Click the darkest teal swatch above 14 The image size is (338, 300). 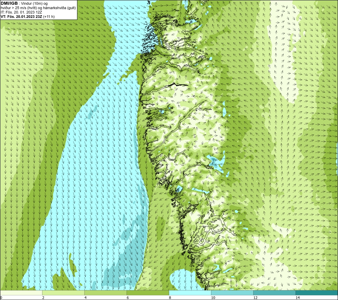[317, 293]
